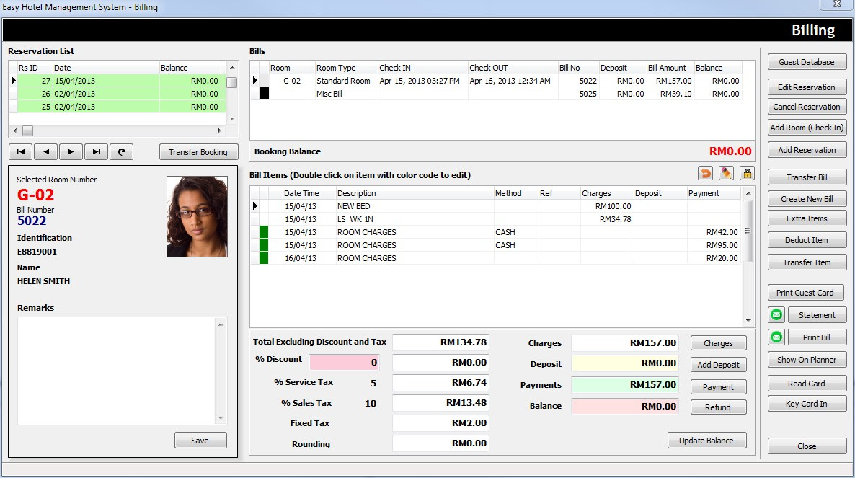Click the color tag edit icon above bill items
The image size is (855, 478).
click(726, 173)
